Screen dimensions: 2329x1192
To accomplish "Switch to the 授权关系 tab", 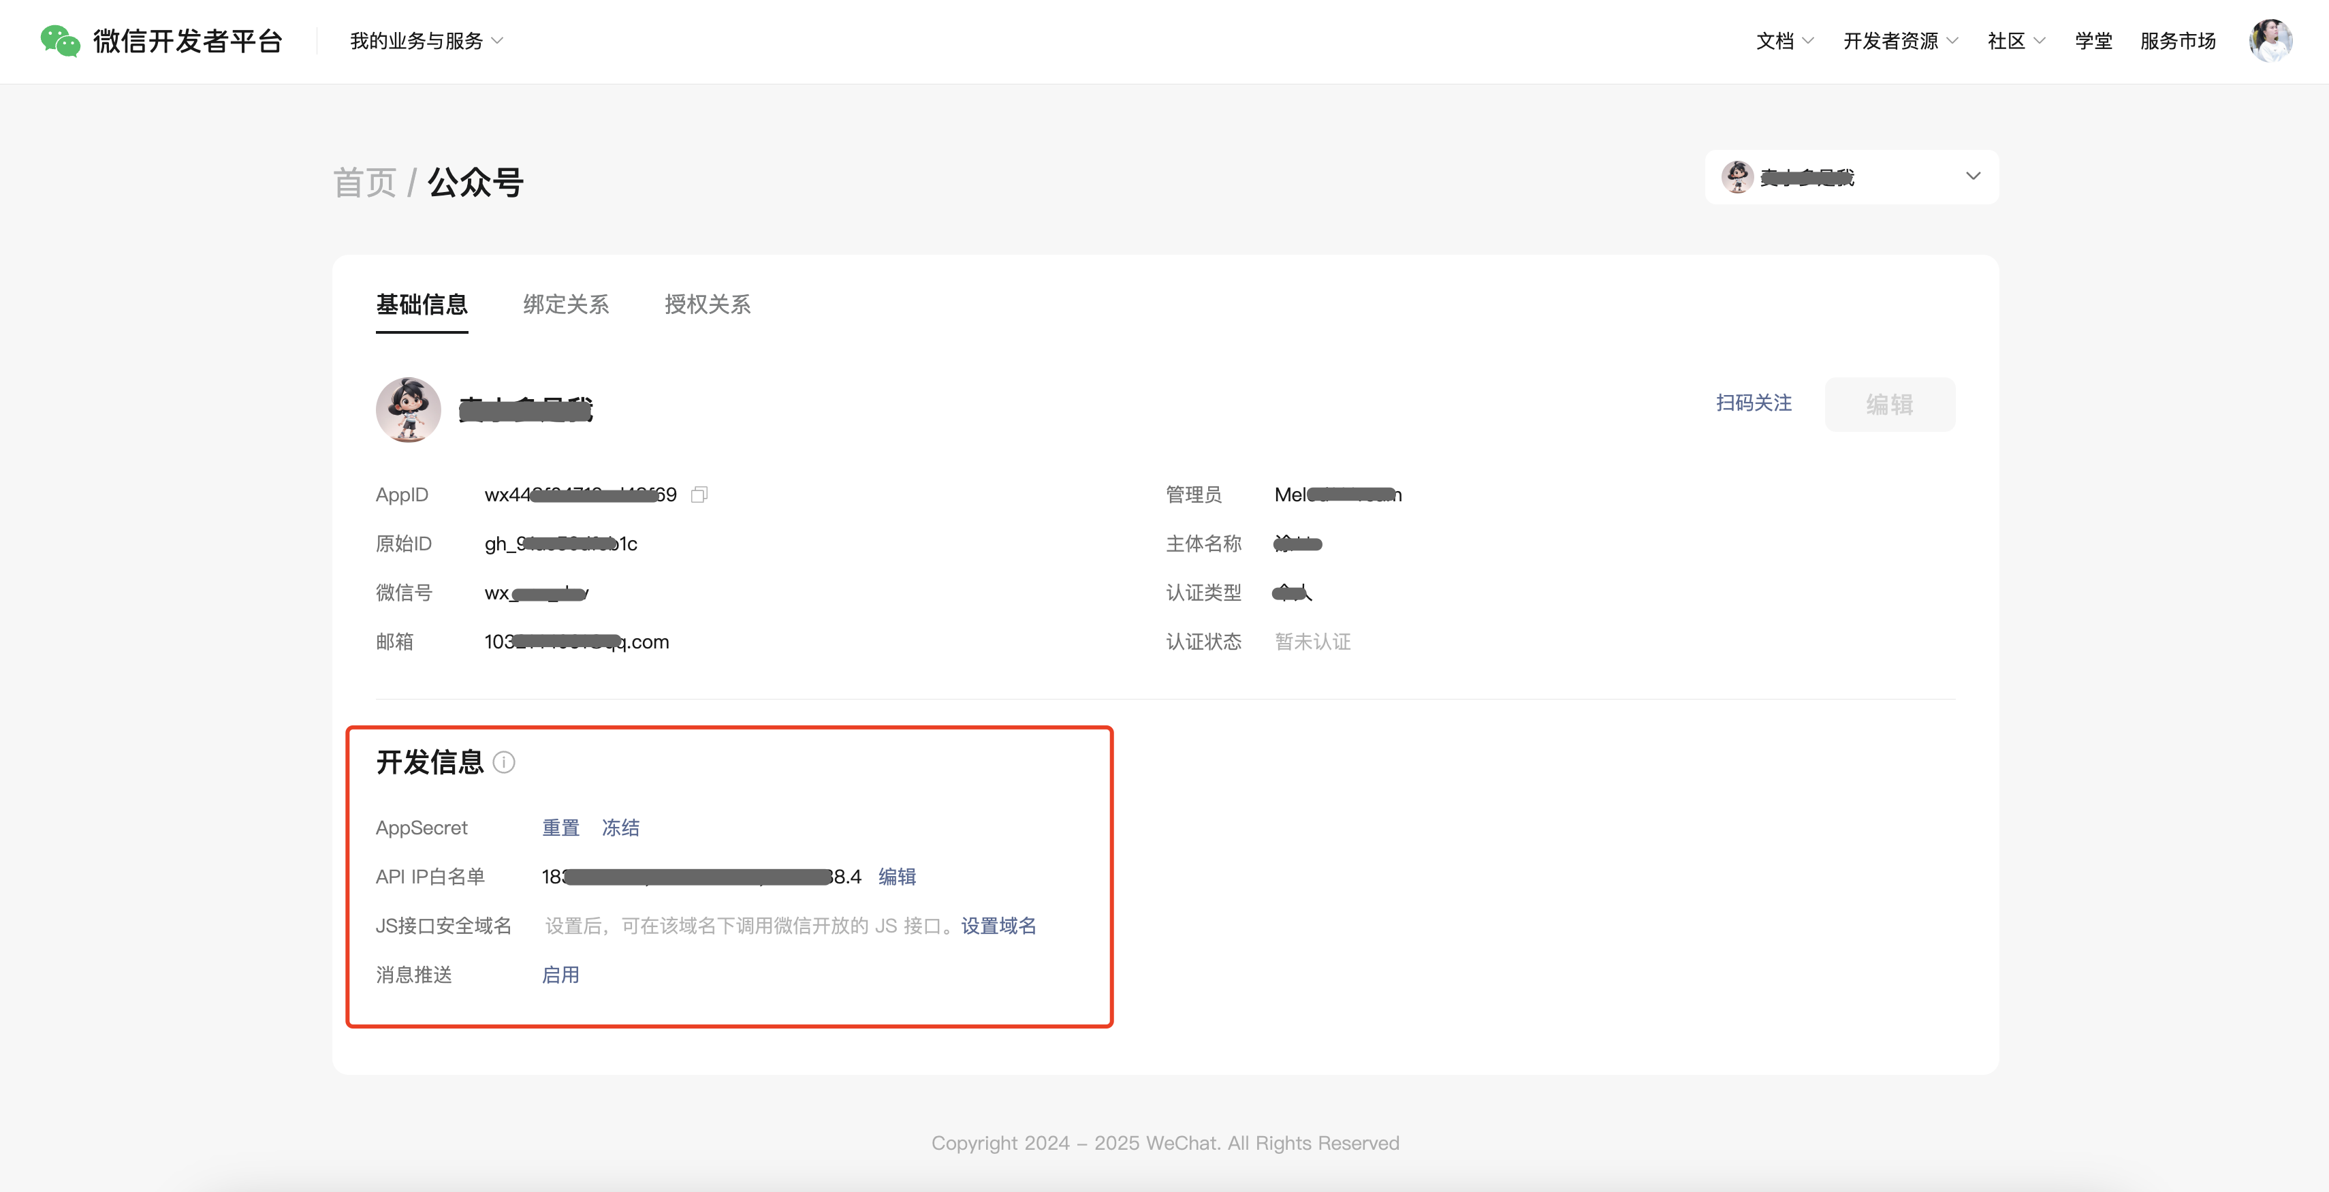I will click(707, 304).
